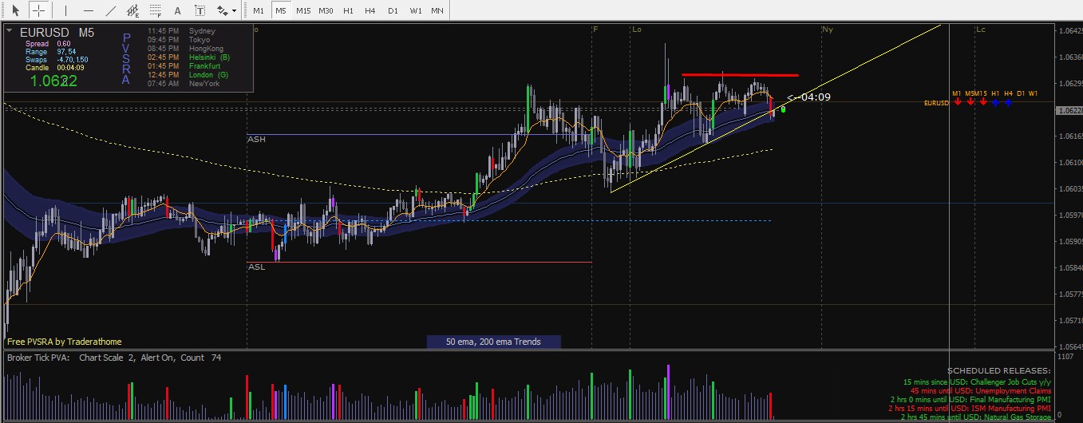Switch chart to M30 timeframe
The height and width of the screenshot is (423, 1083).
point(326,11)
